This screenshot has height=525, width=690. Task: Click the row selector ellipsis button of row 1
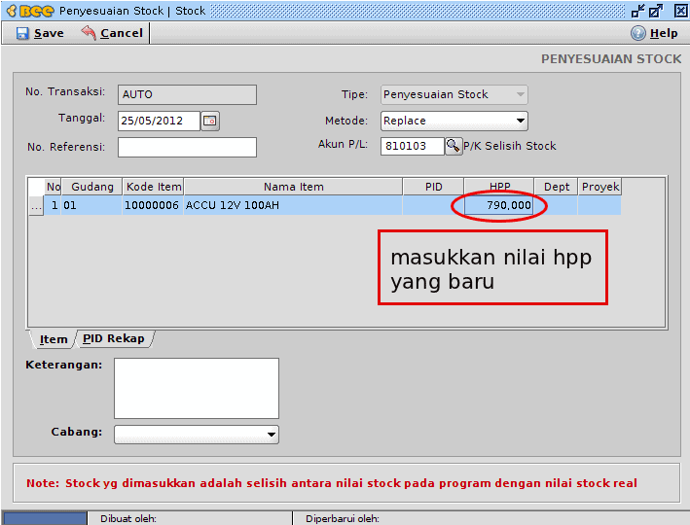[36, 206]
